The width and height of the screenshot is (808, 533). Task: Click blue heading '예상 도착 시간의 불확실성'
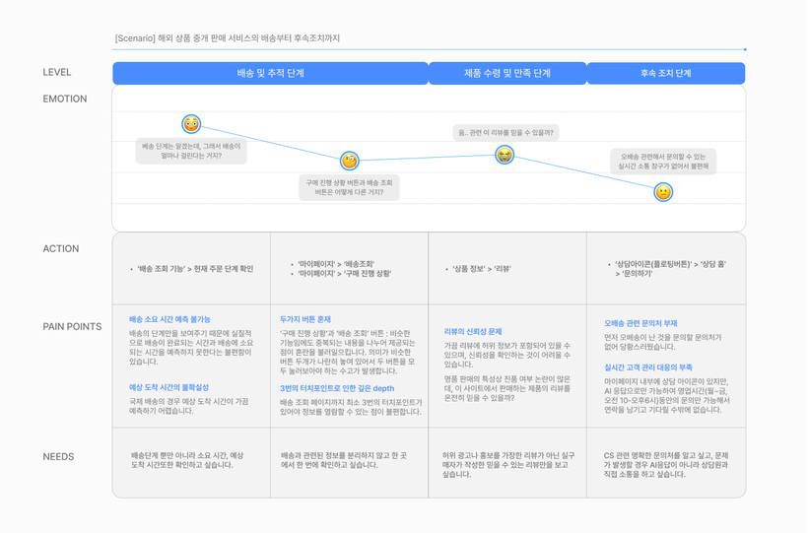click(x=168, y=387)
